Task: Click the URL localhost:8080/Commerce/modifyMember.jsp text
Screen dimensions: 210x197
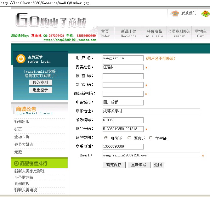Action: click(45, 3)
